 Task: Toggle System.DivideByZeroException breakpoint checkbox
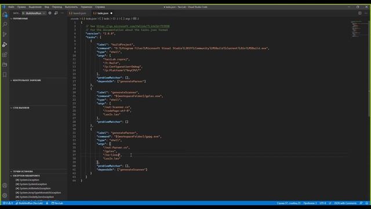[17, 197]
